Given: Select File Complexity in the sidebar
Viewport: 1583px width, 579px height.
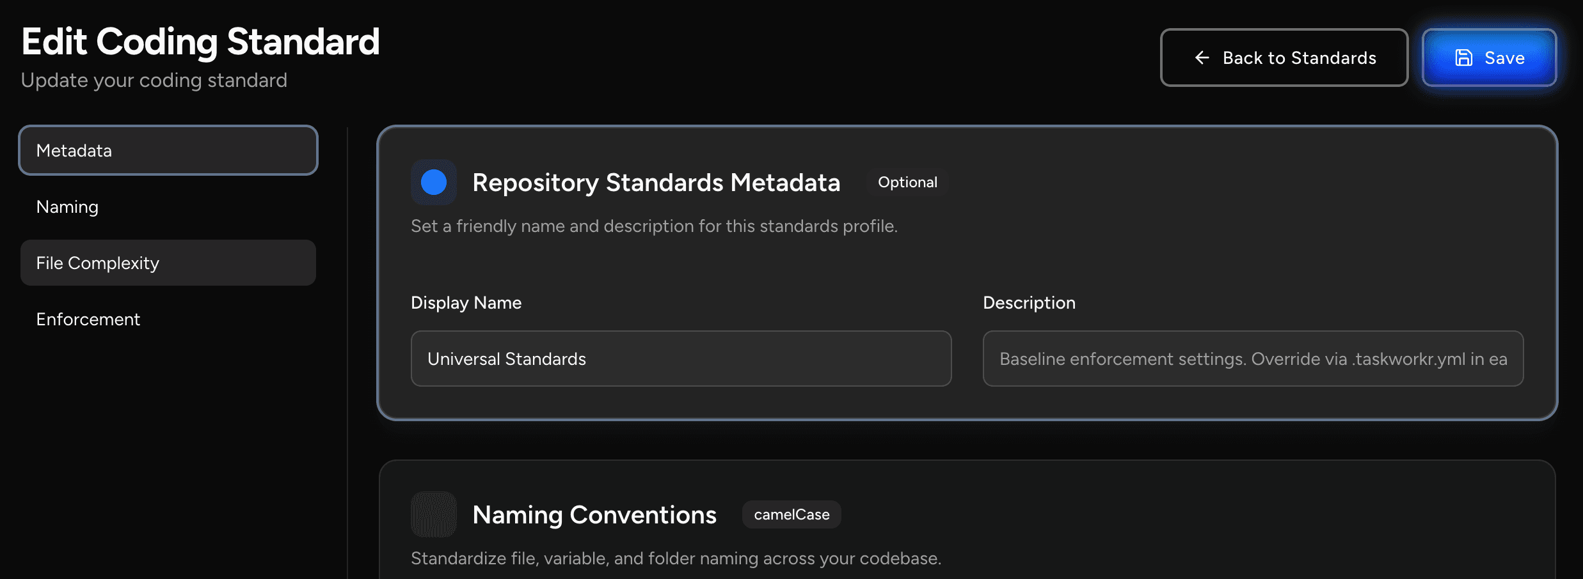Looking at the screenshot, I should (168, 263).
